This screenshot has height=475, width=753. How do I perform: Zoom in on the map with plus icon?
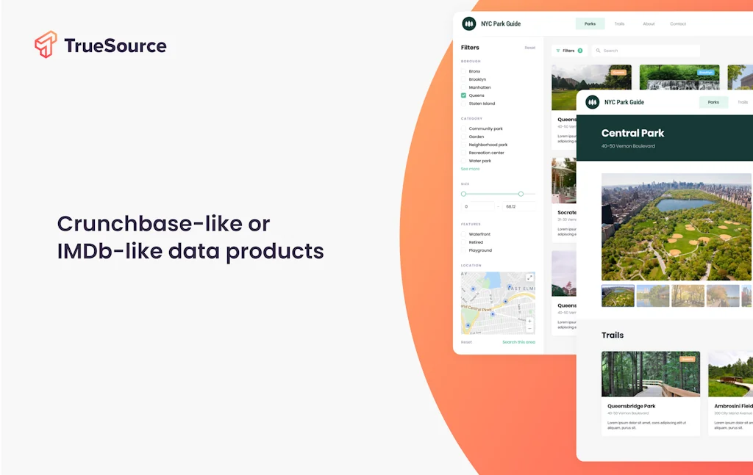(x=529, y=321)
